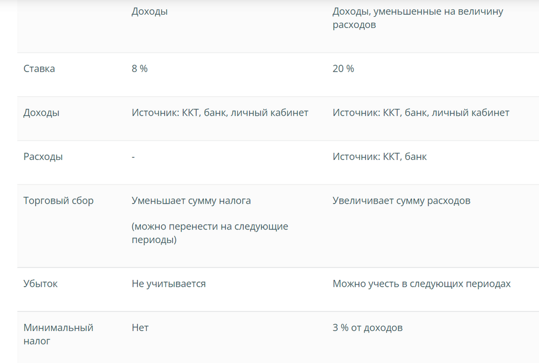Viewport: 539px width, 363px height.
Task: Click 'Увеличивает сумму расходов' cell
Action: pos(401,200)
